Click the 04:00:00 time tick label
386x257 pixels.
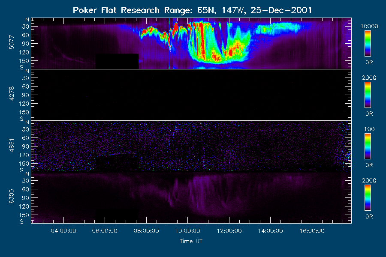click(x=63, y=231)
